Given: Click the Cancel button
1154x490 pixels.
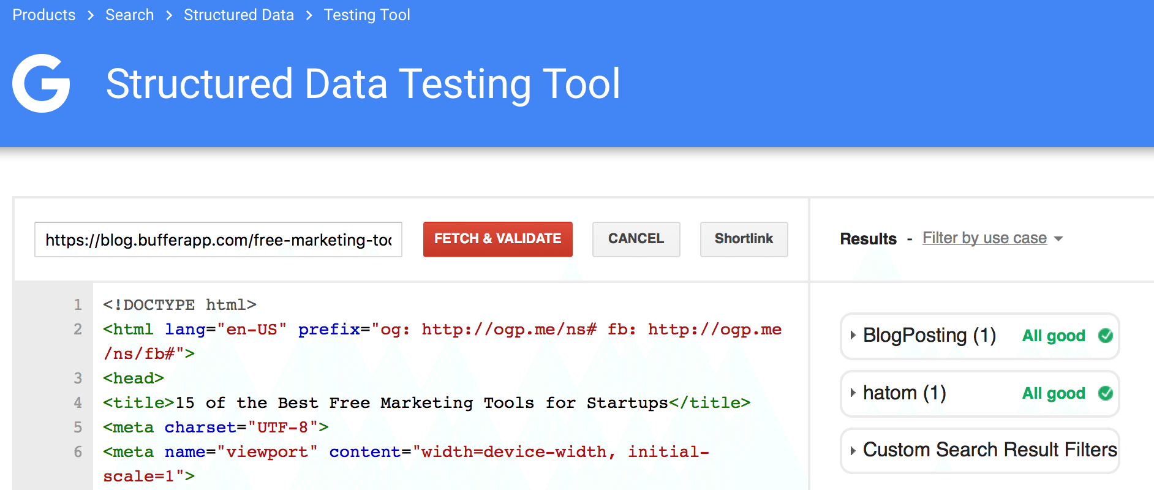Looking at the screenshot, I should [x=636, y=239].
